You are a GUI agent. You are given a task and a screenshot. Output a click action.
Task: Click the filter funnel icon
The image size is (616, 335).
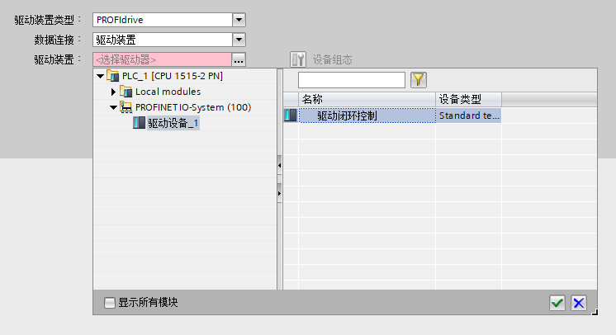click(x=419, y=80)
